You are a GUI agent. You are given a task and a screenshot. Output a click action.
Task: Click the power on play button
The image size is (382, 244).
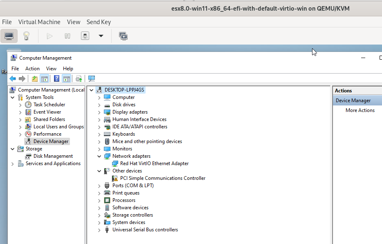pyautogui.click(x=50, y=36)
